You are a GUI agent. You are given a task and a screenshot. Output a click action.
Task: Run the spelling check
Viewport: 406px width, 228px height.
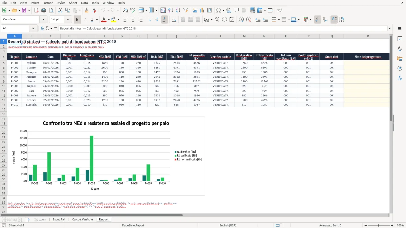[x=133, y=10]
